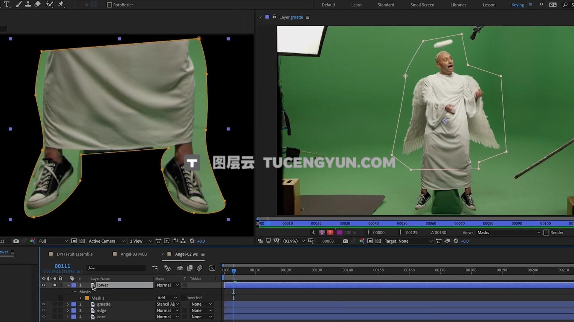Take snapshot in Composition viewer
The height and width of the screenshot is (322, 574).
16,241
